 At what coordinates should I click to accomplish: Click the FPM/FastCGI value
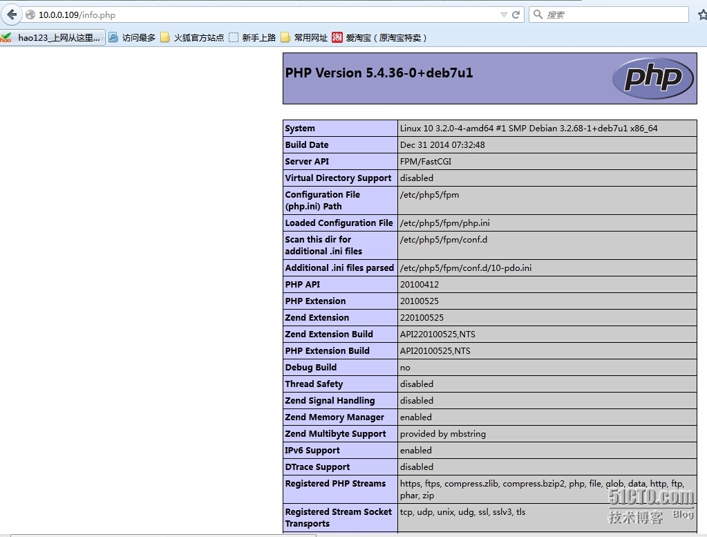[426, 162]
